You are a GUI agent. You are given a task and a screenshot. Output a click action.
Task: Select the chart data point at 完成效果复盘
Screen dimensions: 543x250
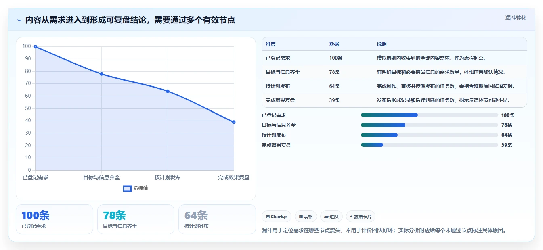(x=234, y=122)
